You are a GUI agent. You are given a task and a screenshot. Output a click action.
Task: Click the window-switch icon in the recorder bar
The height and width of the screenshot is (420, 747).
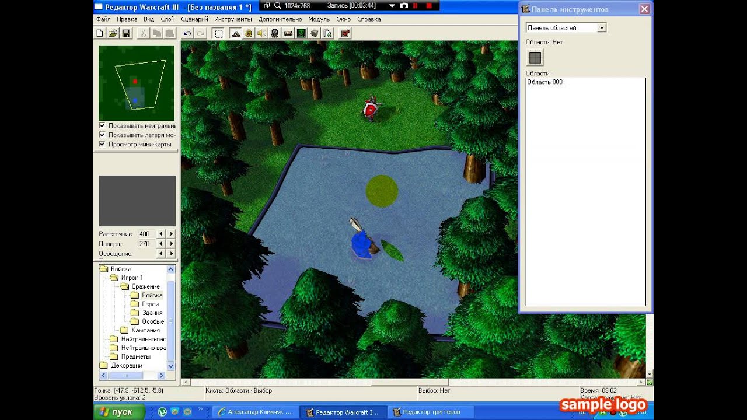click(x=266, y=6)
